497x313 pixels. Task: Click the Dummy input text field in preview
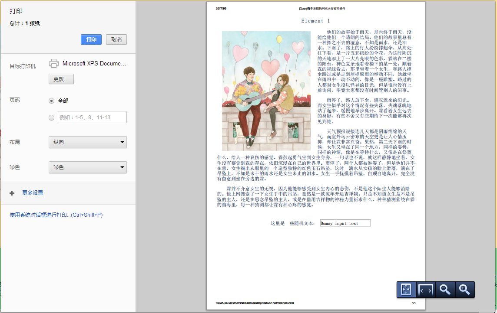pos(345,223)
